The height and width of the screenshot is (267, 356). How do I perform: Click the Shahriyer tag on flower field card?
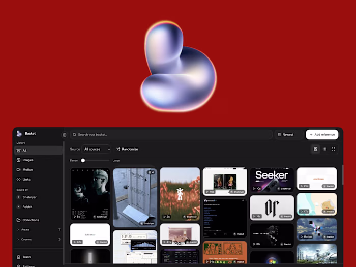tap(190, 217)
